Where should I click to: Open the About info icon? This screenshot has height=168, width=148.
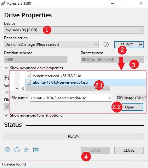point(17,150)
